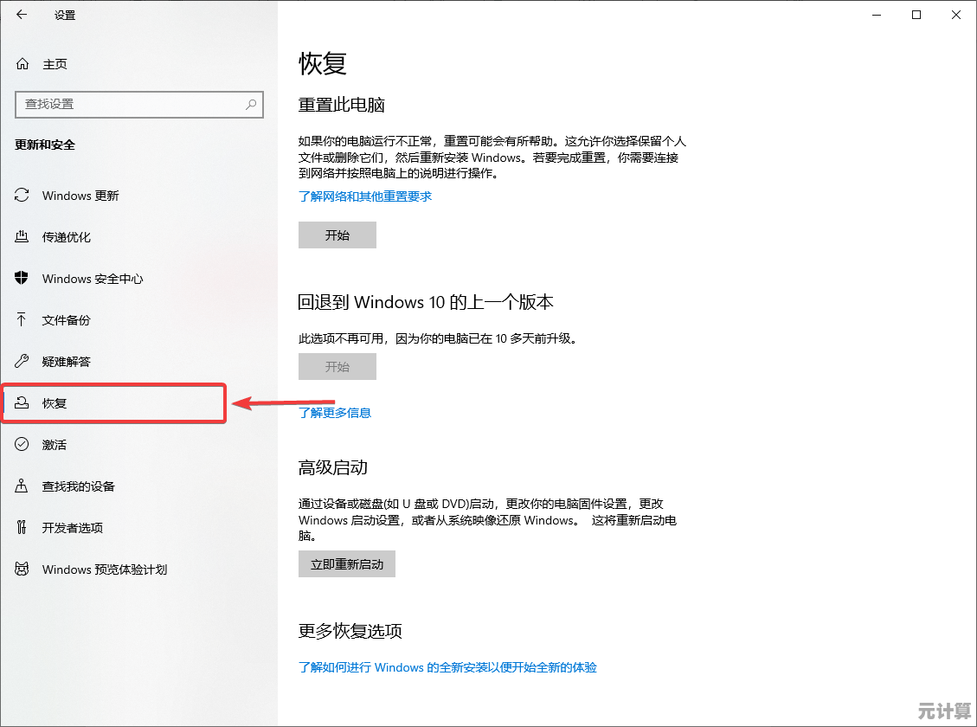Click the 立即重新启动 button
The width and height of the screenshot is (977, 727).
point(346,563)
